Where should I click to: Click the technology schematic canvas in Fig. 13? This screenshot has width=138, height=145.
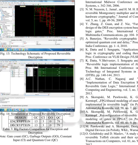pyautogui.click(x=45, y=21)
